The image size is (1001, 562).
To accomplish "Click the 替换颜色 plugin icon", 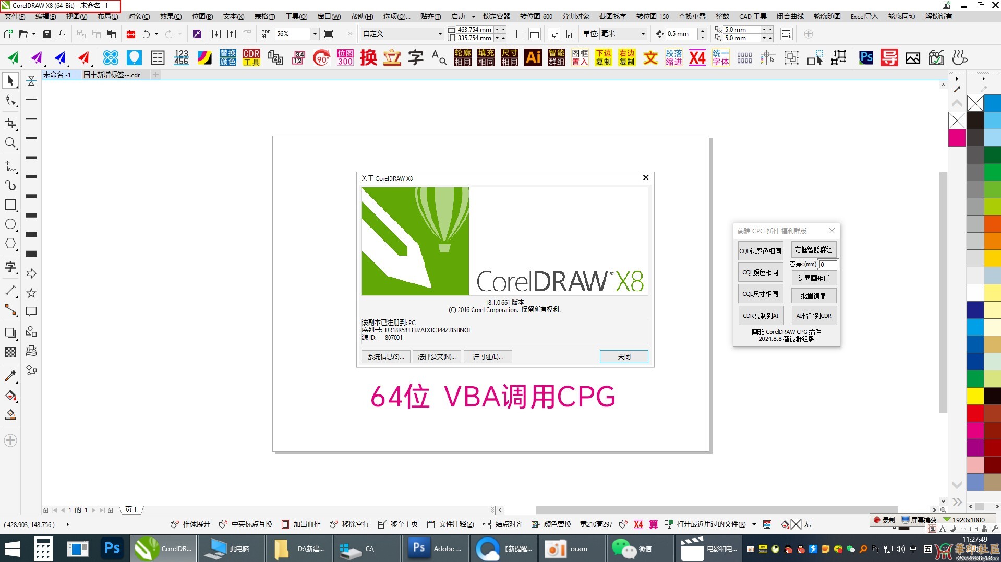I will [x=228, y=57].
